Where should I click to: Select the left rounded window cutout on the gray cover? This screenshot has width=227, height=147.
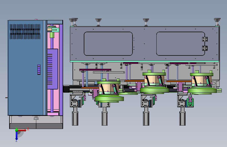pyautogui.click(x=108, y=44)
